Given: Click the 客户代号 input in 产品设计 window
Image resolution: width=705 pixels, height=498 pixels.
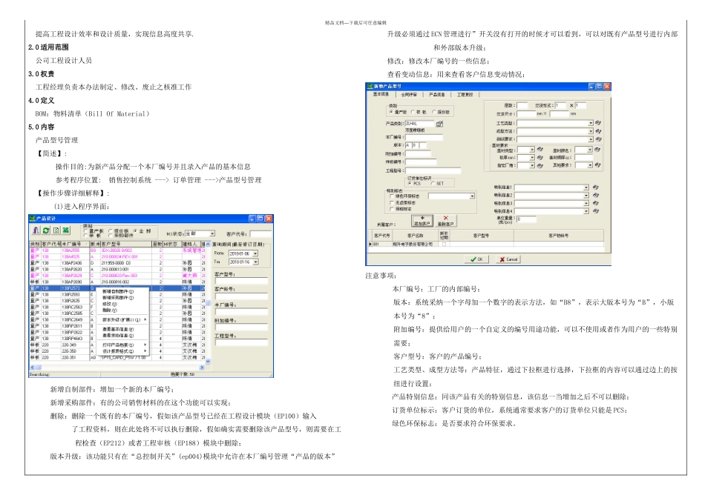Looking at the screenshot, I should click(260, 234).
